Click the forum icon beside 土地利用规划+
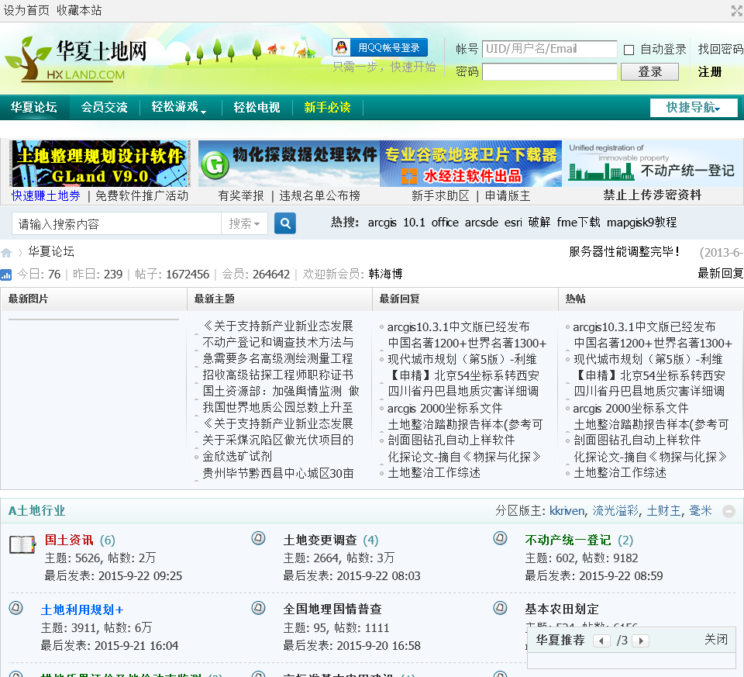Screen dimensions: 744x677 [x=15, y=608]
